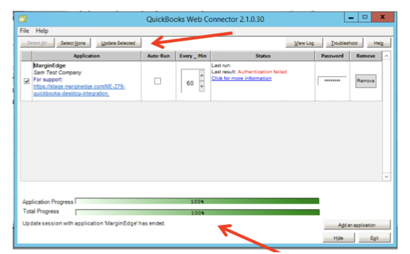Maximize the Web Connector window

(365, 17)
